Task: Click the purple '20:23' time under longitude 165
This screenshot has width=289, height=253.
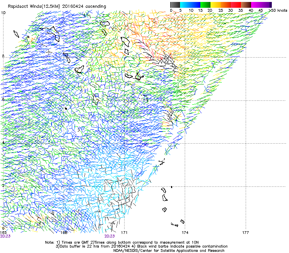Action: (5, 236)
